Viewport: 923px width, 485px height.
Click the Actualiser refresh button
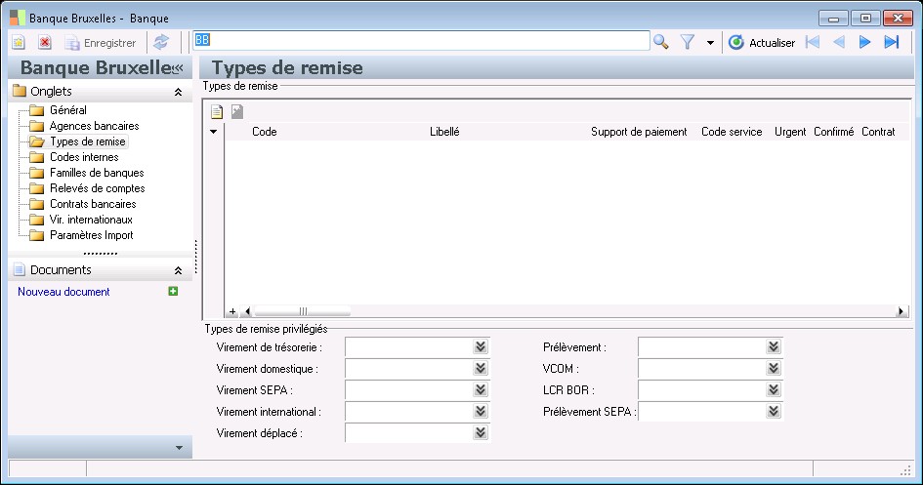(x=762, y=42)
